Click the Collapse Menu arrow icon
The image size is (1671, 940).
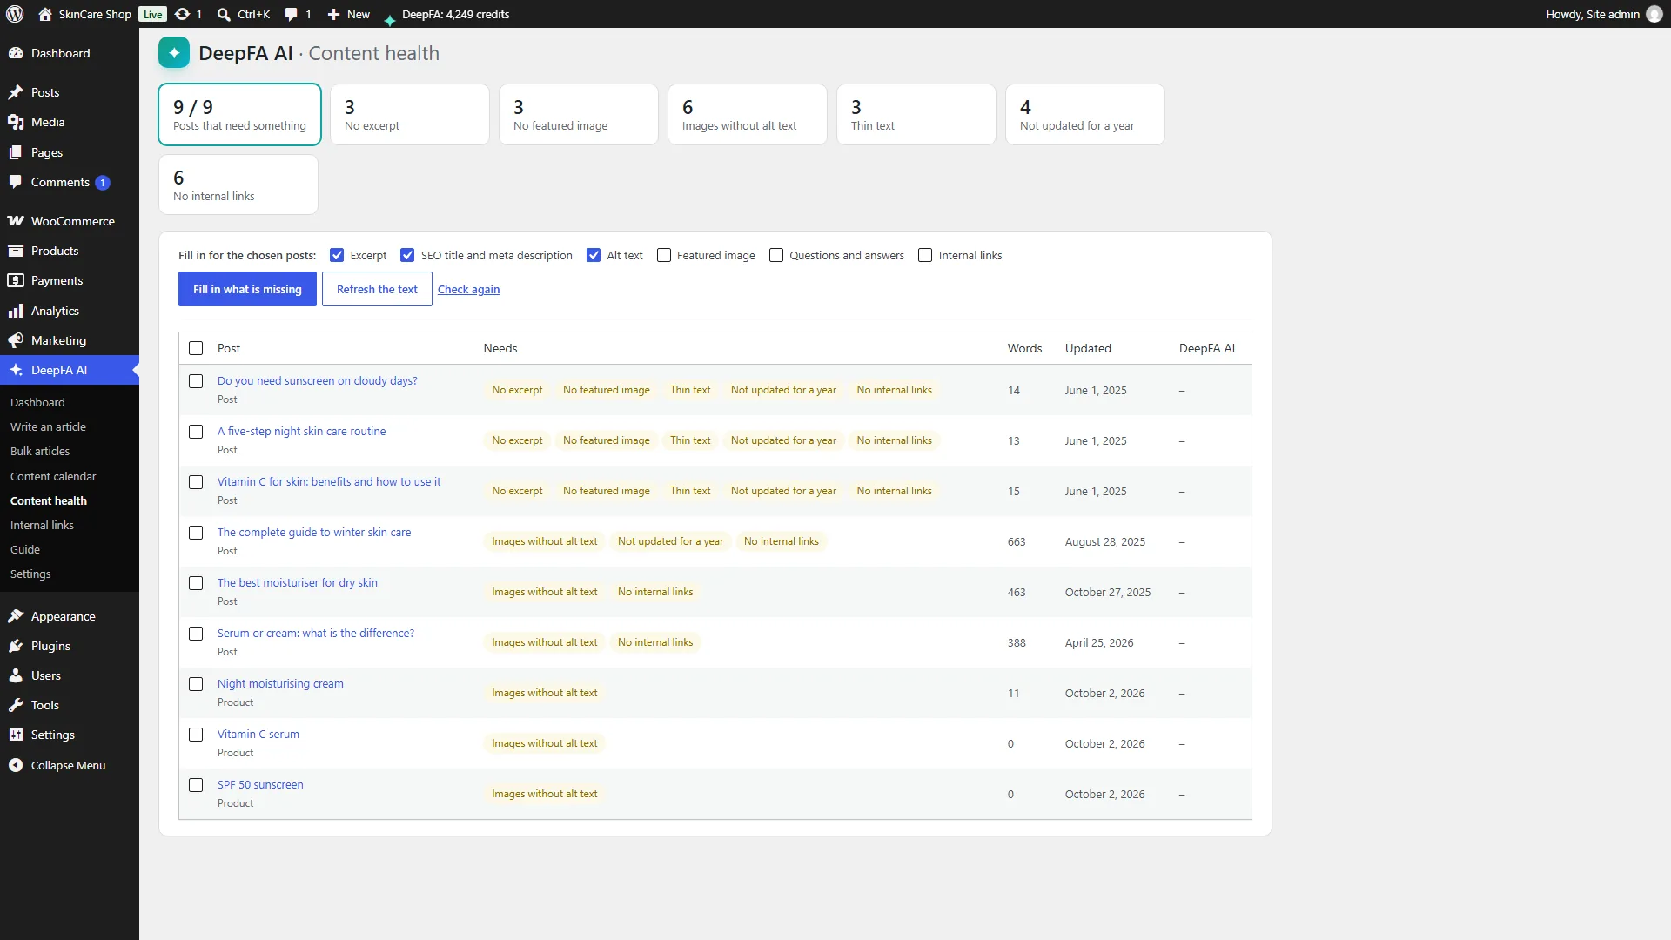[x=16, y=765]
